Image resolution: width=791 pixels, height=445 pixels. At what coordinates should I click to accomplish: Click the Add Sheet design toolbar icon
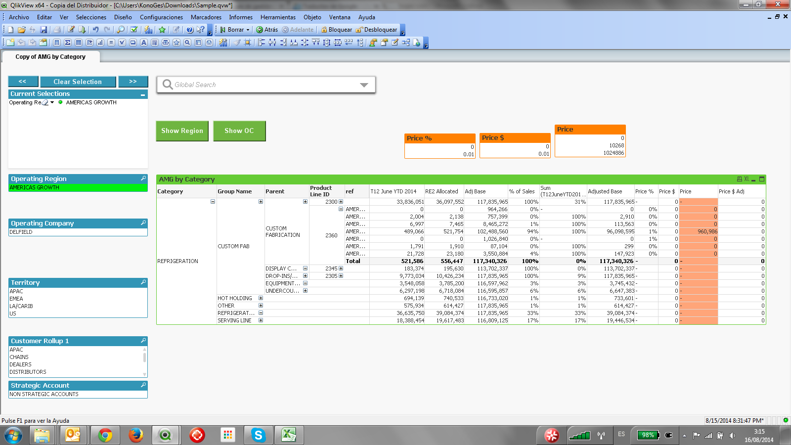coord(10,43)
